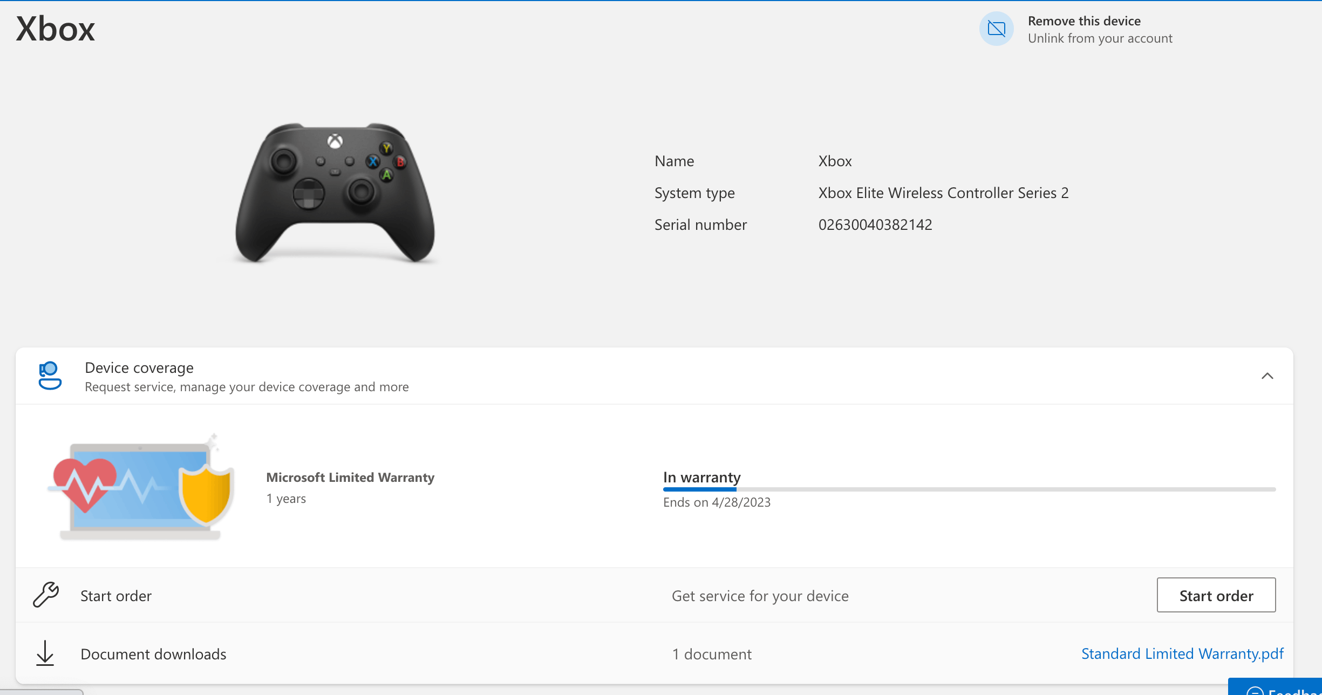Viewport: 1322px width, 695px height.
Task: Click the Unlink from your account text
Action: [x=1100, y=38]
